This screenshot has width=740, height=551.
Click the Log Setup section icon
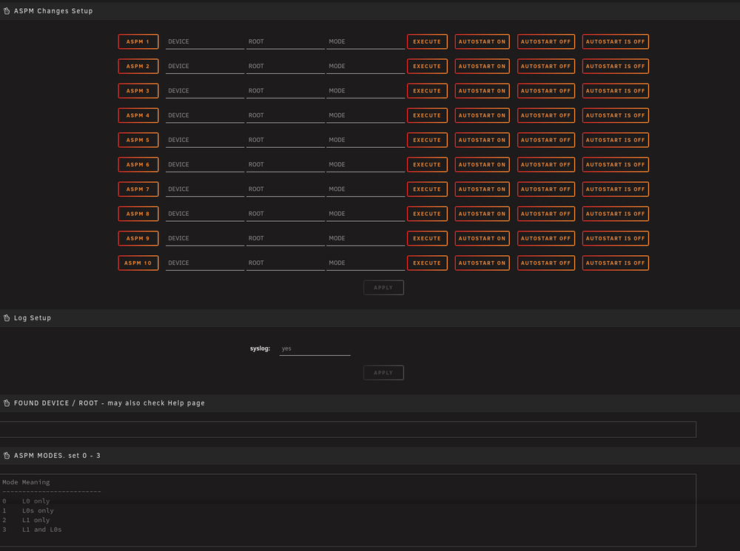[7, 318]
